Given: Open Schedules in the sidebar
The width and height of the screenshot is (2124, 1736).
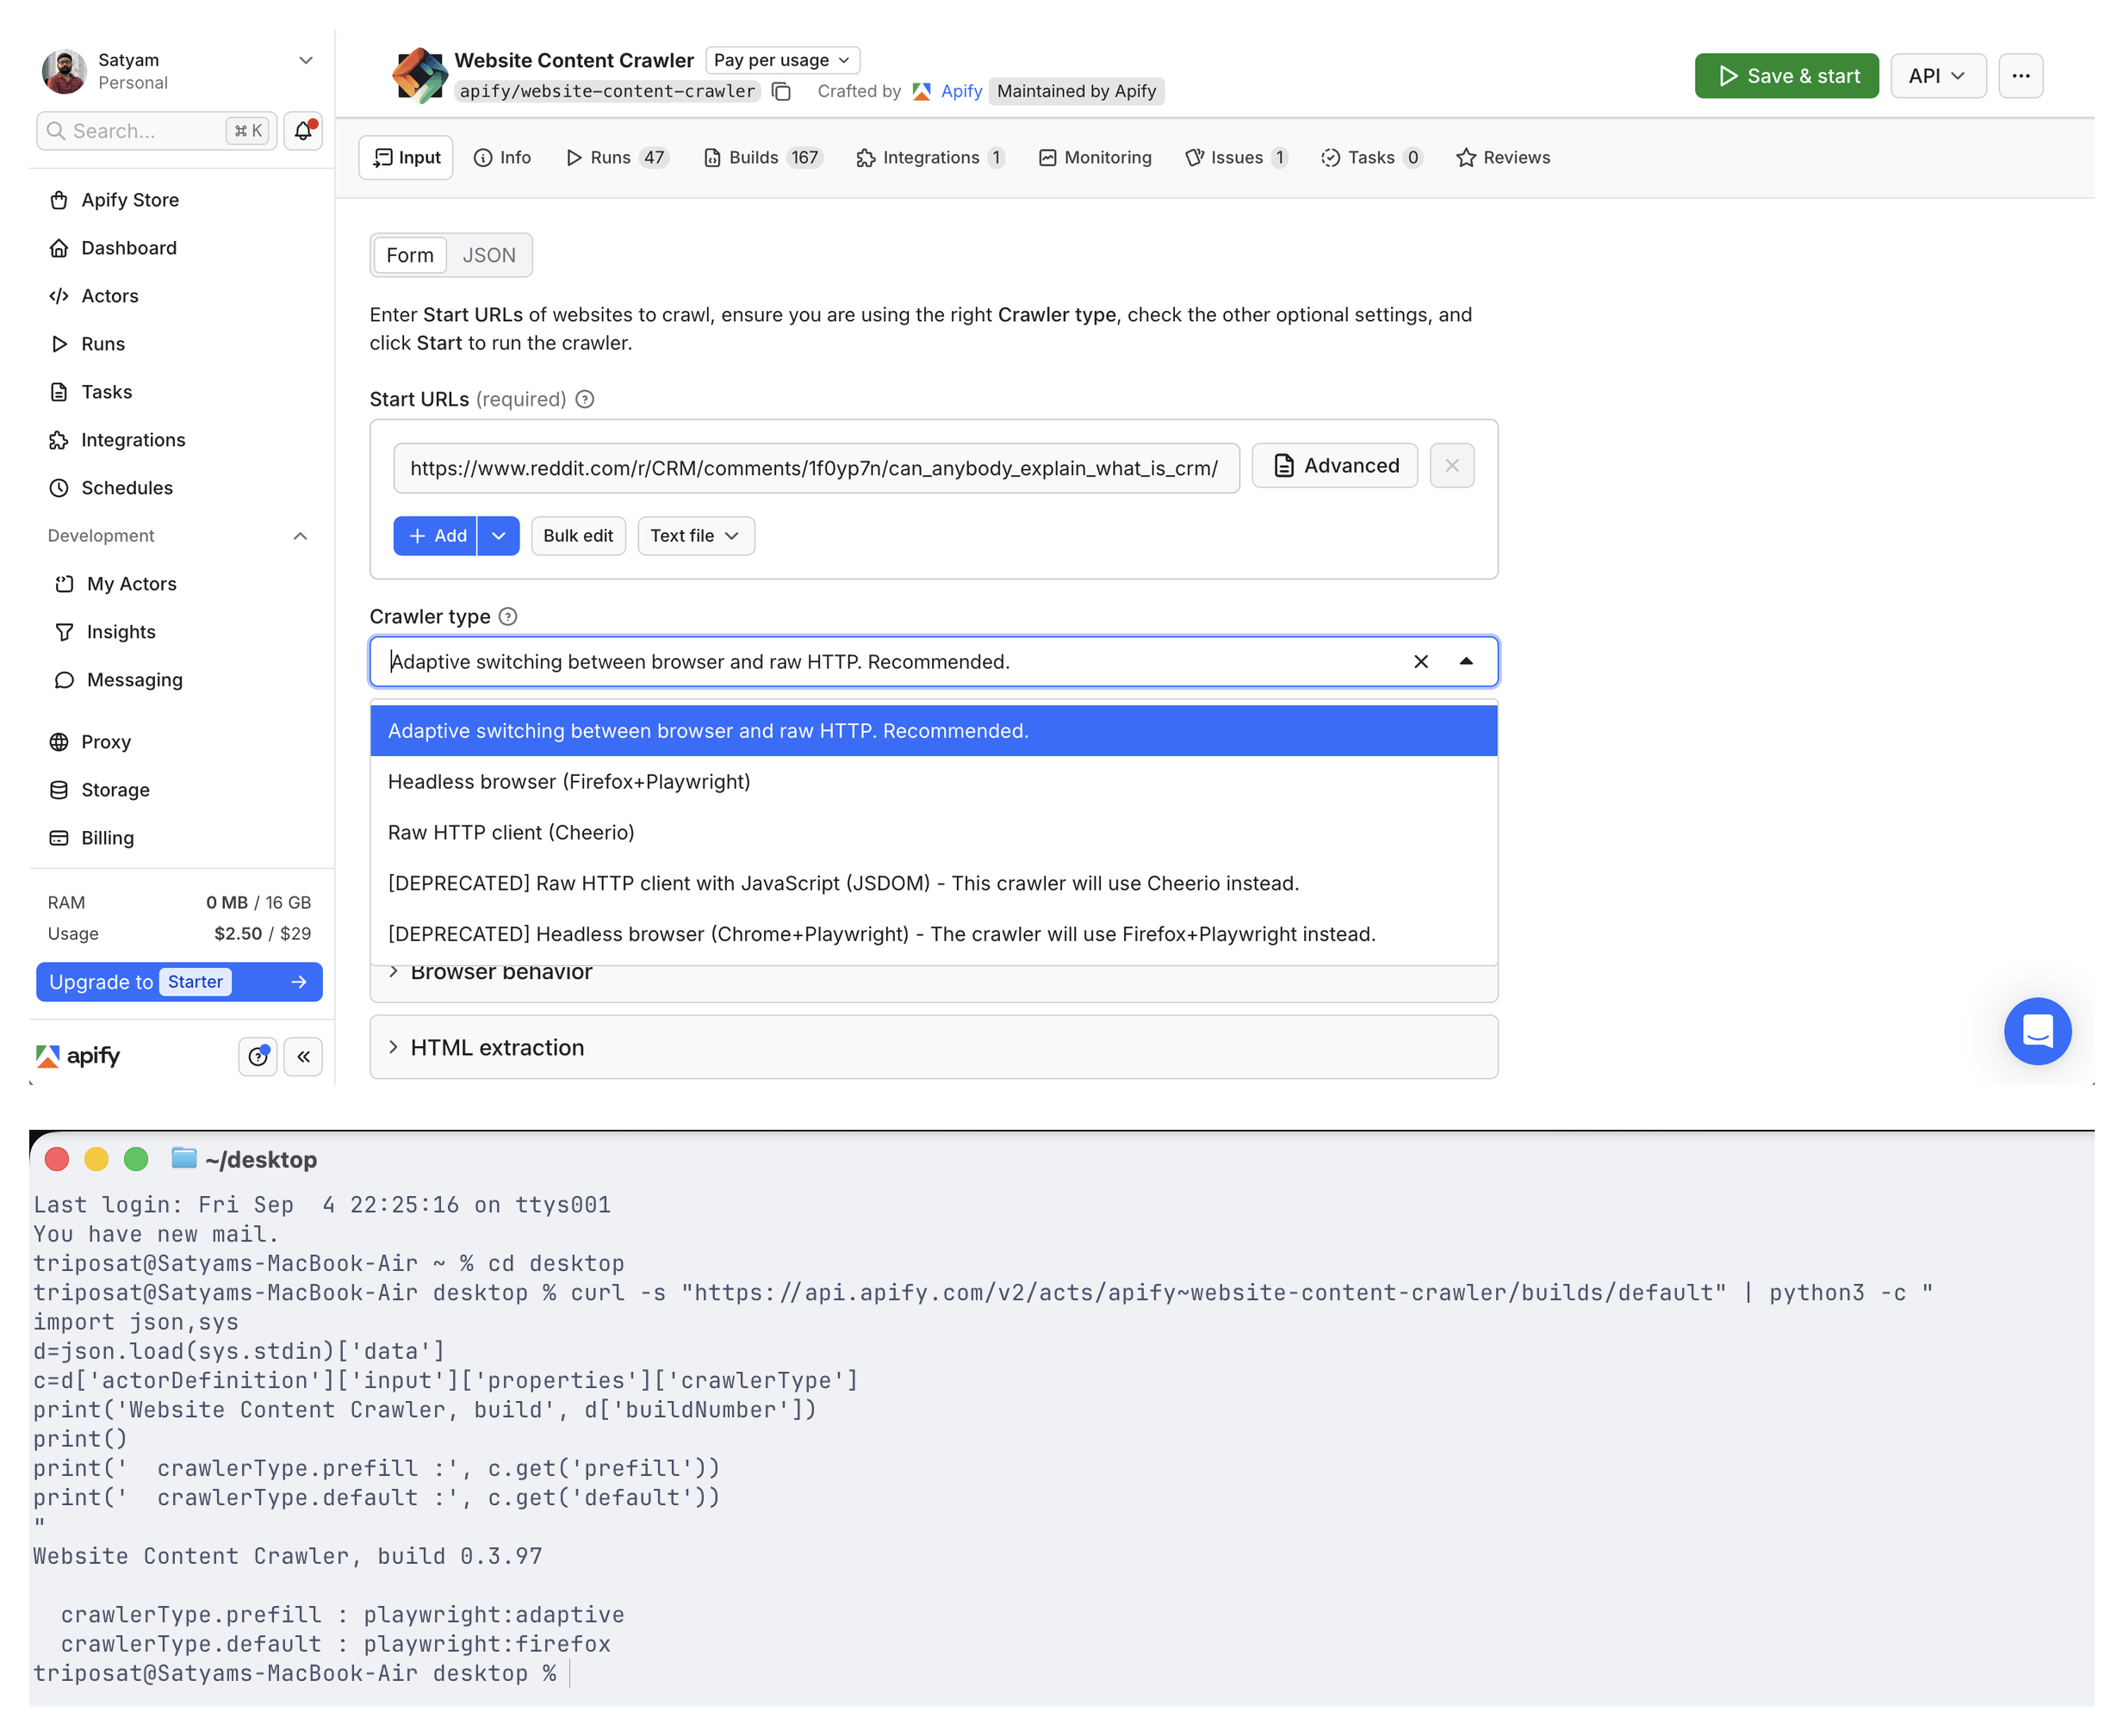Looking at the screenshot, I should tap(127, 488).
